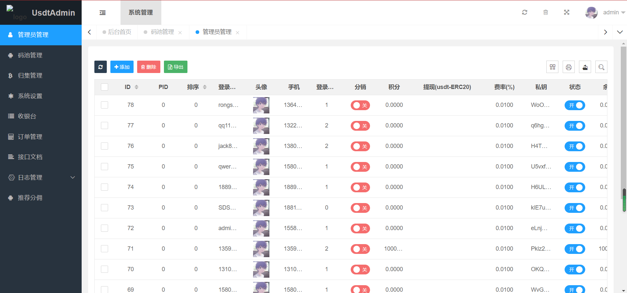Open the table search magnifier icon
Viewport: 627px width, 293px height.
601,67
